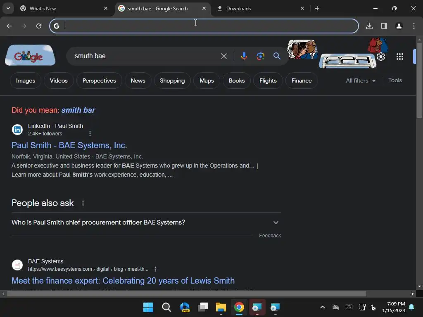The image size is (423, 317).
Task: Click the Google doodle logo
Action: coord(30,55)
